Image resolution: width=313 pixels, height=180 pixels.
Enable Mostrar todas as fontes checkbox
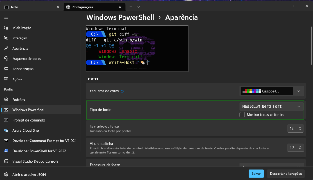(x=242, y=115)
